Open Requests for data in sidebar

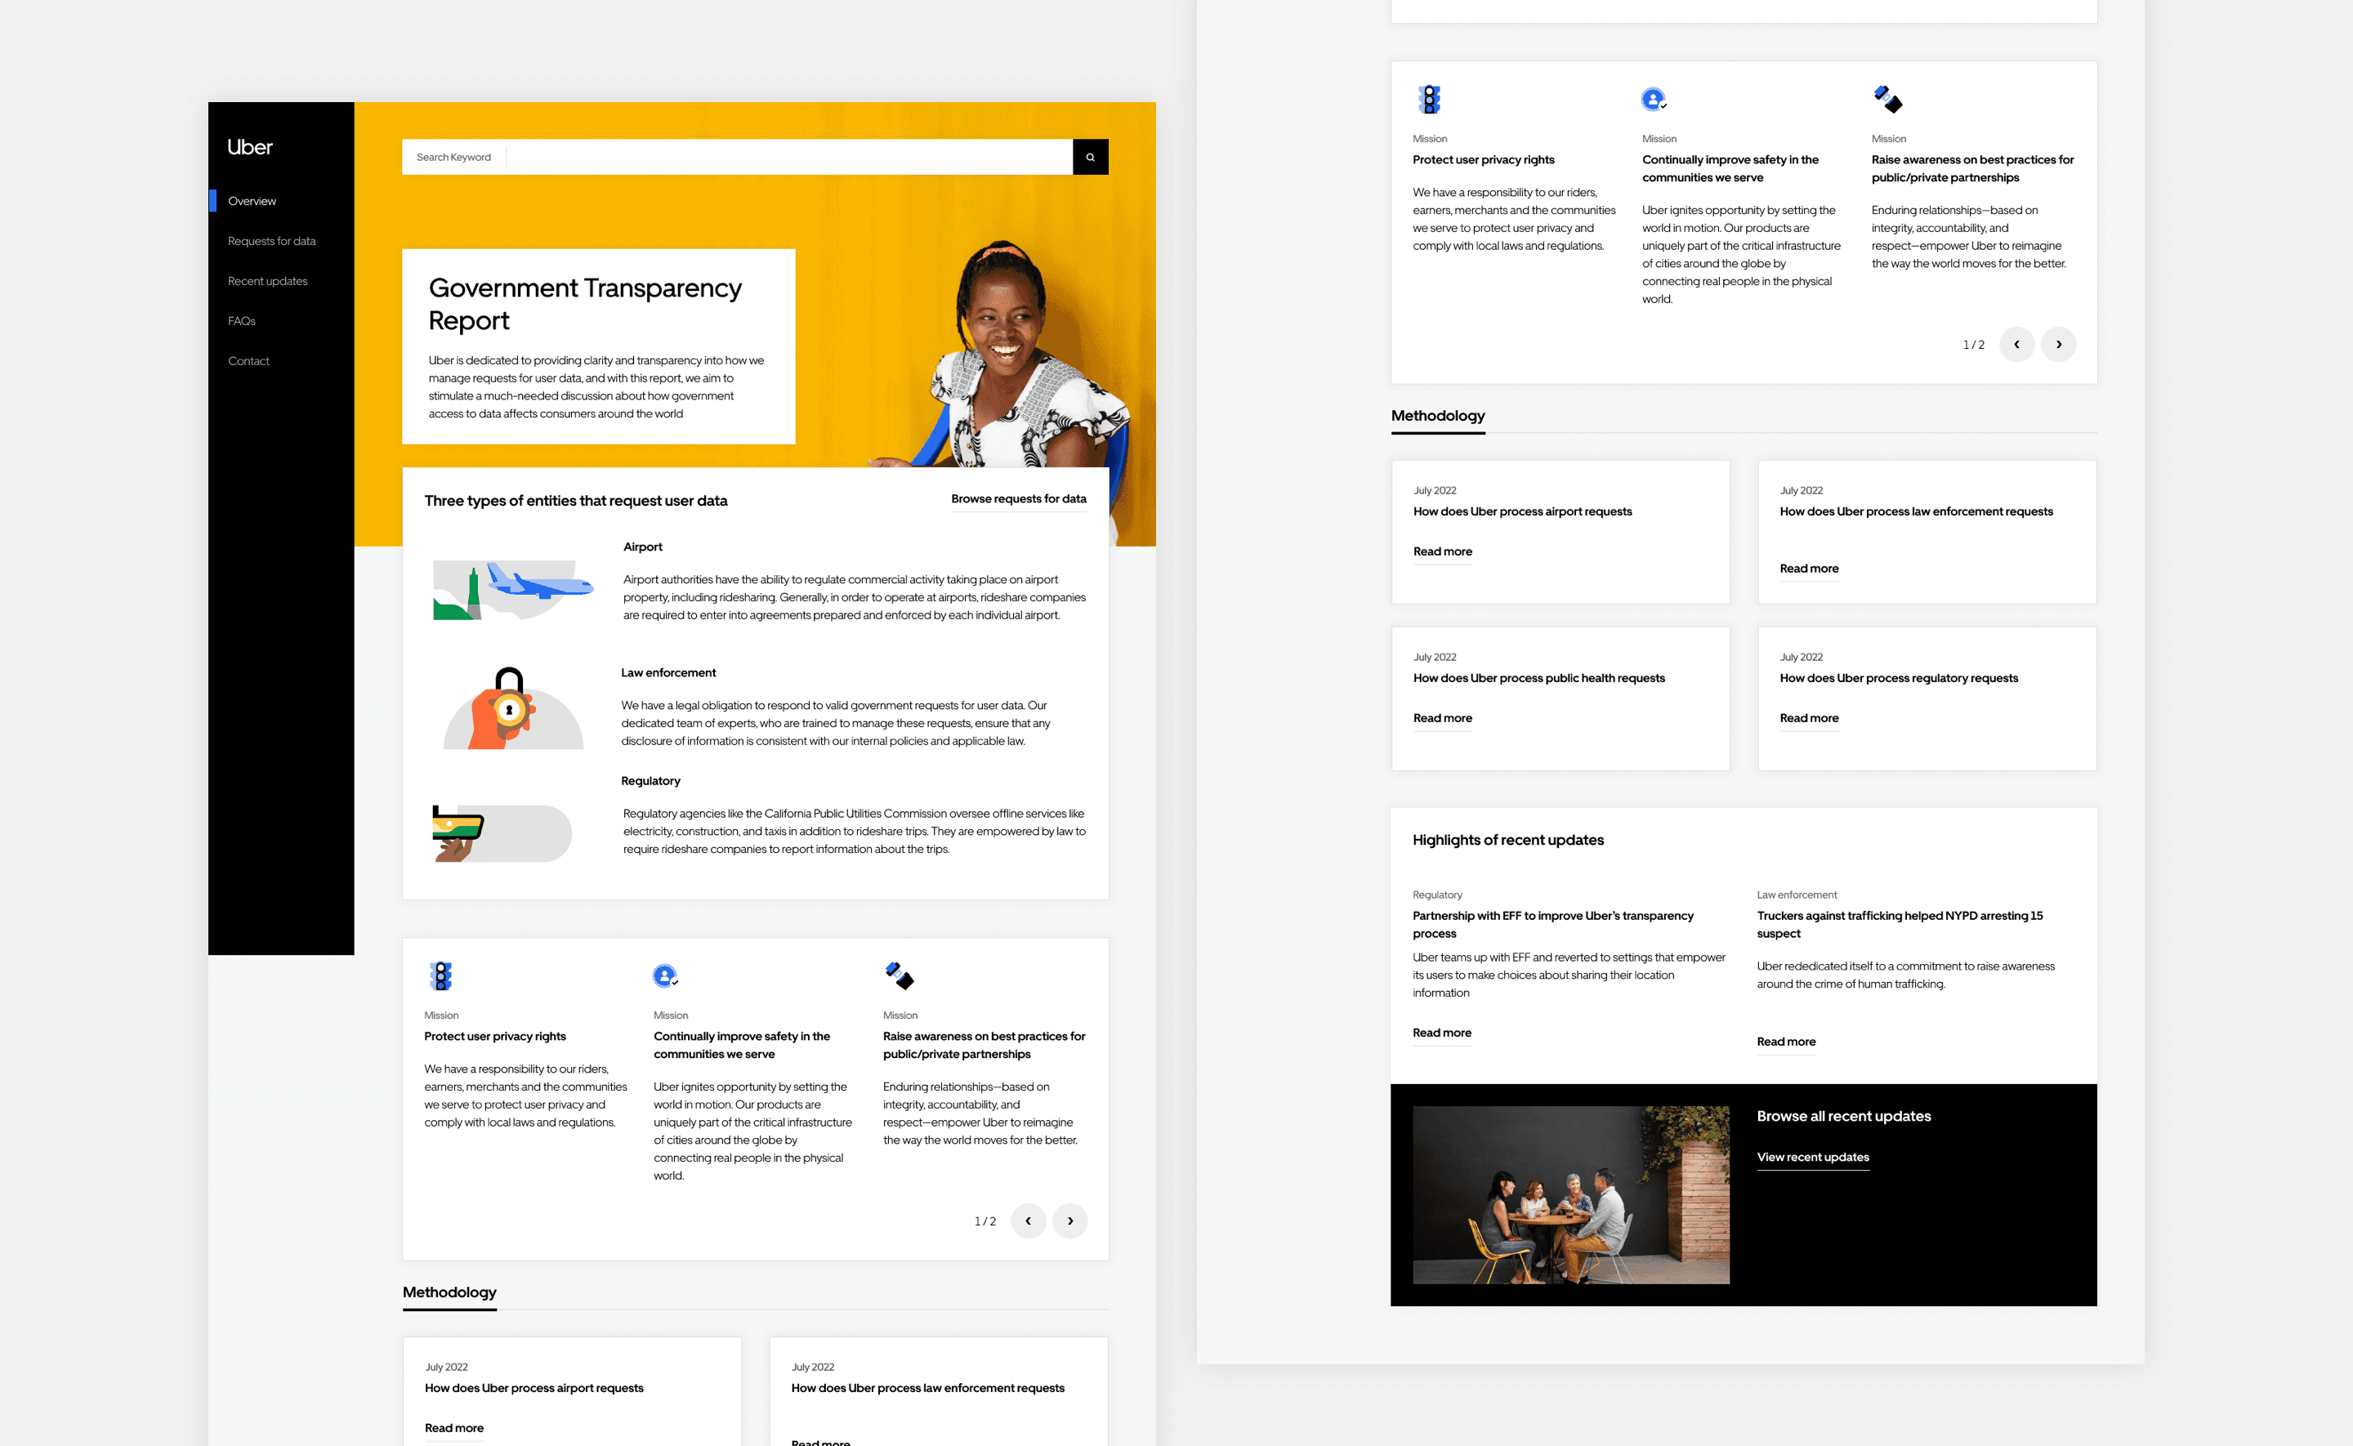[271, 241]
